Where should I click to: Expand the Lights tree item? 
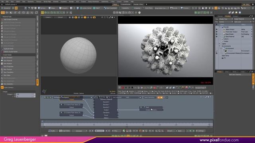(x=220, y=44)
